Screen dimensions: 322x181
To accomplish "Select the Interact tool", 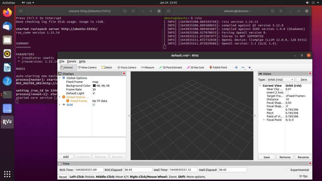I will 67,68.
